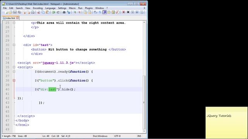Click the "length : 758" status entry
This screenshot has height=139, width=248.
[x=10, y=136]
